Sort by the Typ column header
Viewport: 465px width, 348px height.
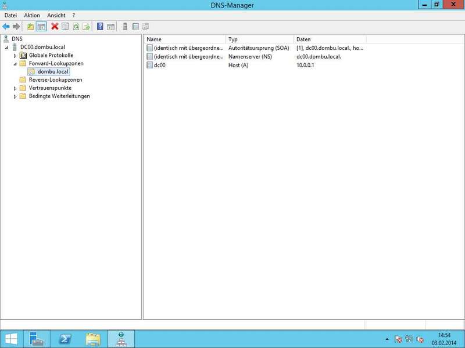coord(260,39)
